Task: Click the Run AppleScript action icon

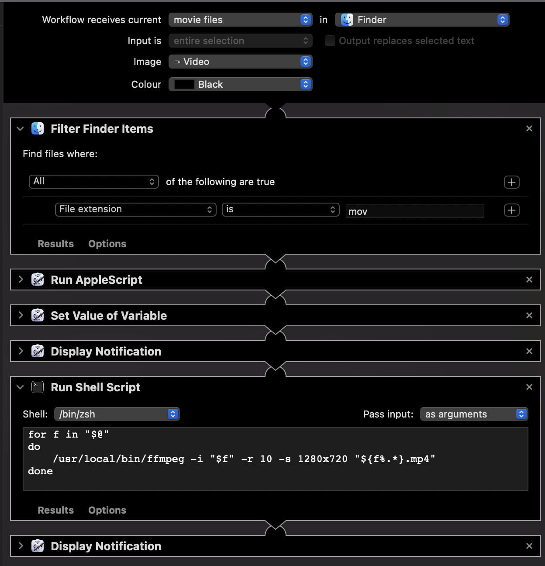Action: [x=38, y=280]
